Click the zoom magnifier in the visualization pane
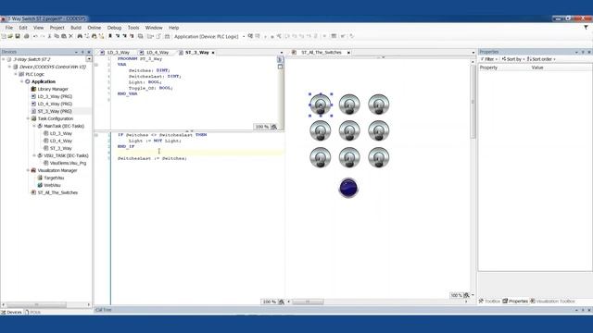 click(467, 295)
